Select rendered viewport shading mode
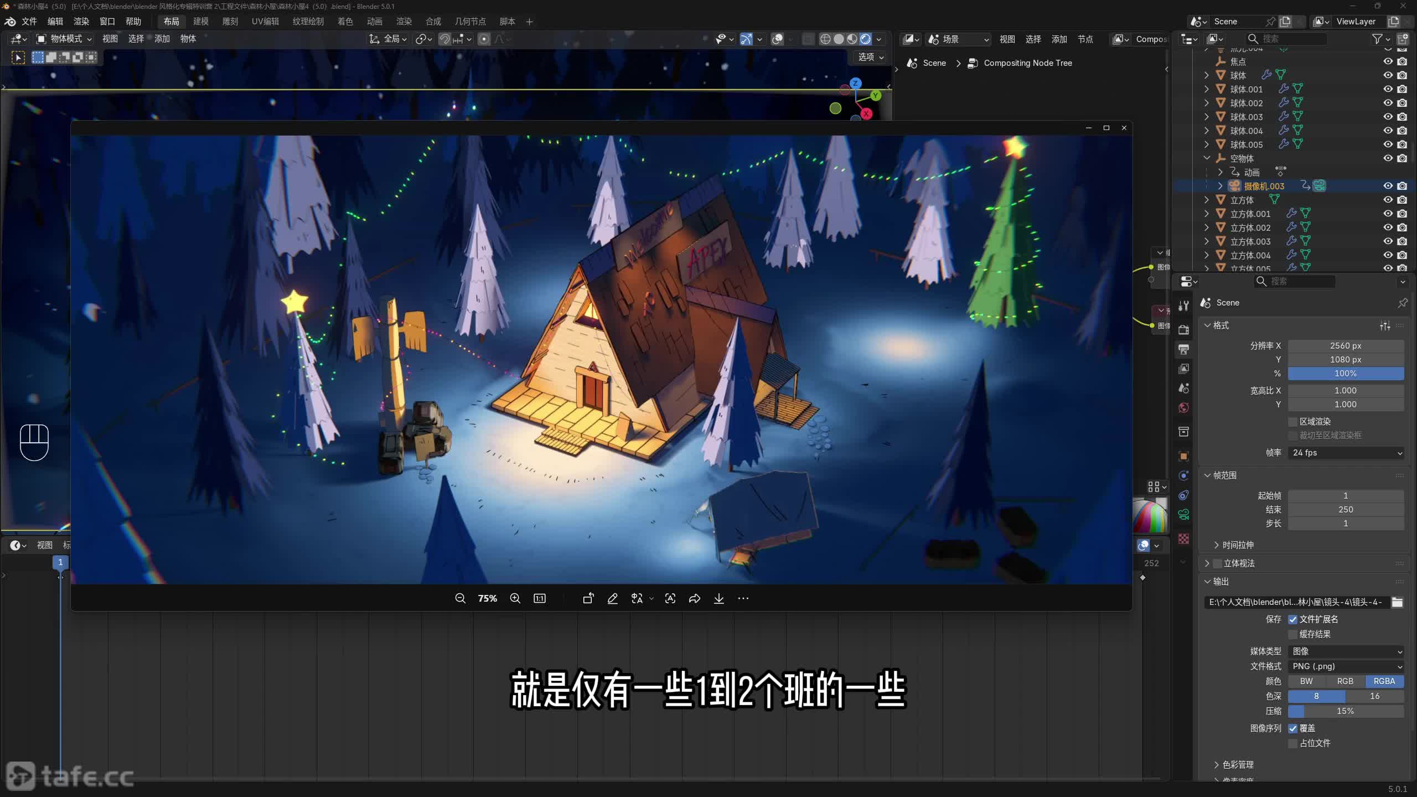 point(865,39)
